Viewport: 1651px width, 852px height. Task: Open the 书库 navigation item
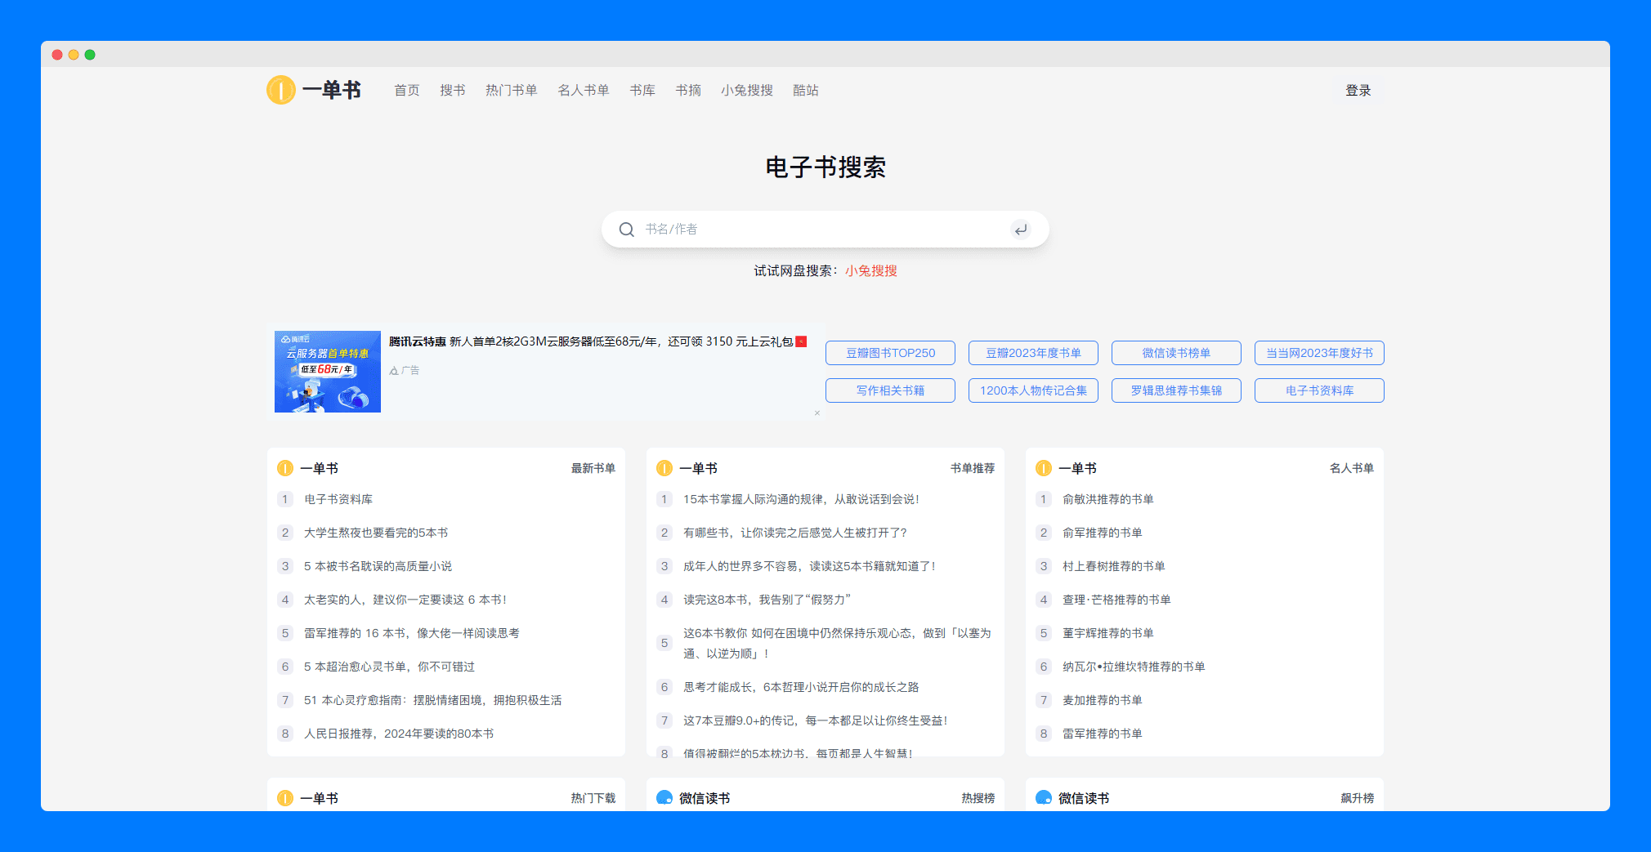[x=642, y=90]
